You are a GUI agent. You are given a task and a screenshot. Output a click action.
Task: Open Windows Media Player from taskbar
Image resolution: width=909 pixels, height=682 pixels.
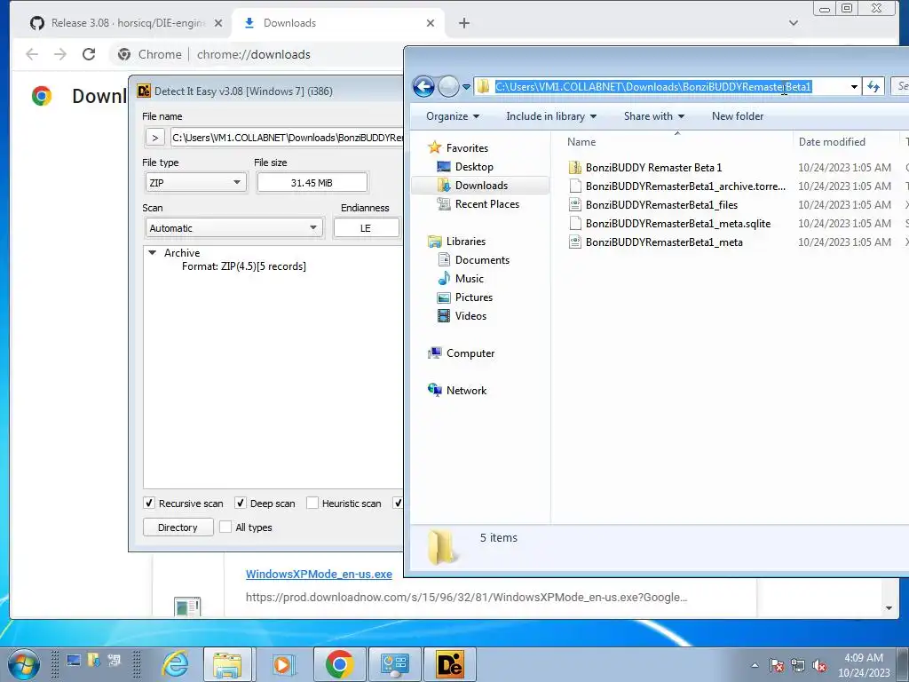284,664
